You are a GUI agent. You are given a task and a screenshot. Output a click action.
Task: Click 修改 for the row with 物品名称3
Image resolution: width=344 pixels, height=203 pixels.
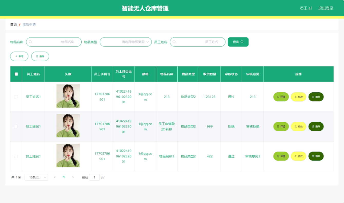coord(299,156)
